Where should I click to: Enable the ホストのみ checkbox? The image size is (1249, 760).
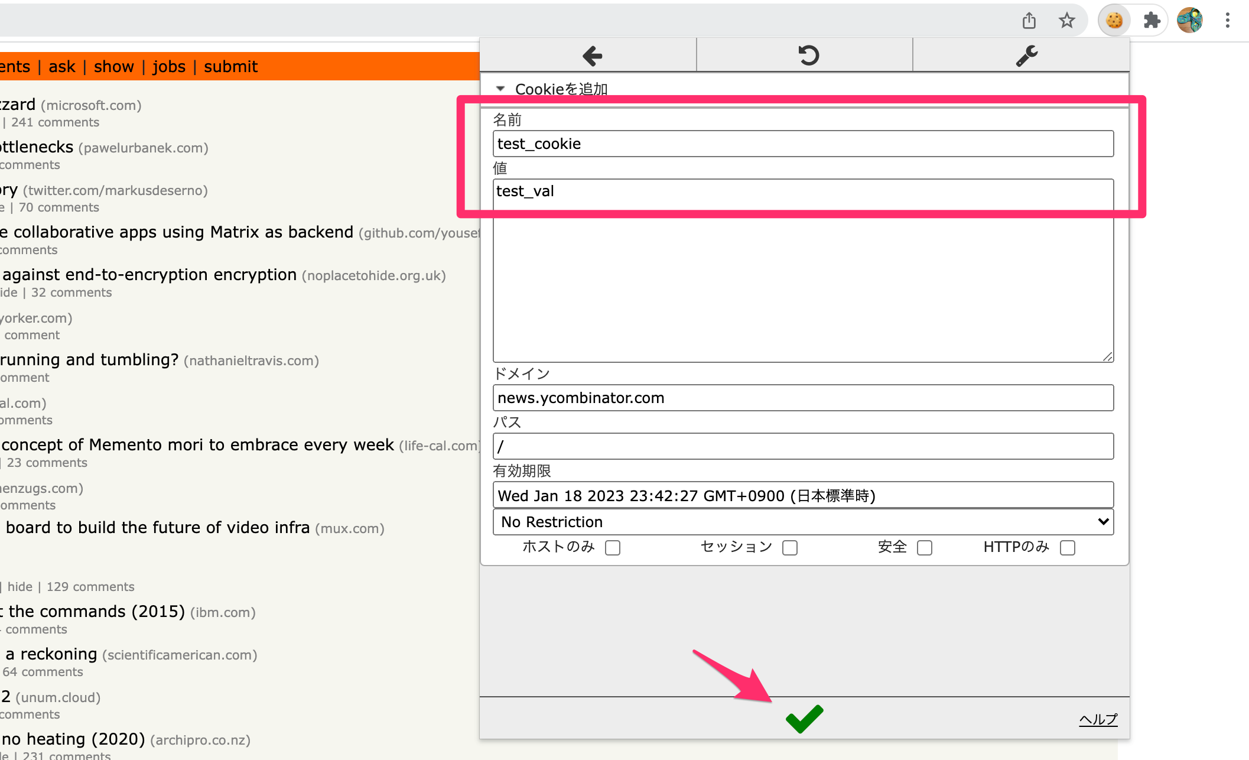pyautogui.click(x=613, y=548)
